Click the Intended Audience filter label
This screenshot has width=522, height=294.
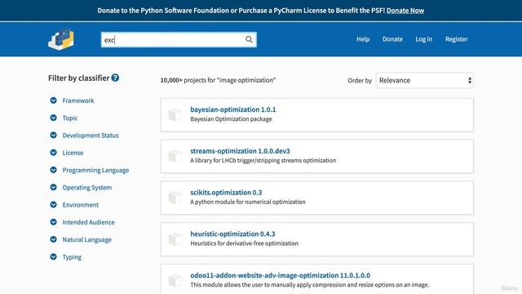coord(89,222)
